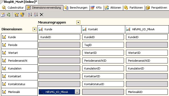
Task: Click the Kontaktart dimension icon
Action: tap(4, 76)
